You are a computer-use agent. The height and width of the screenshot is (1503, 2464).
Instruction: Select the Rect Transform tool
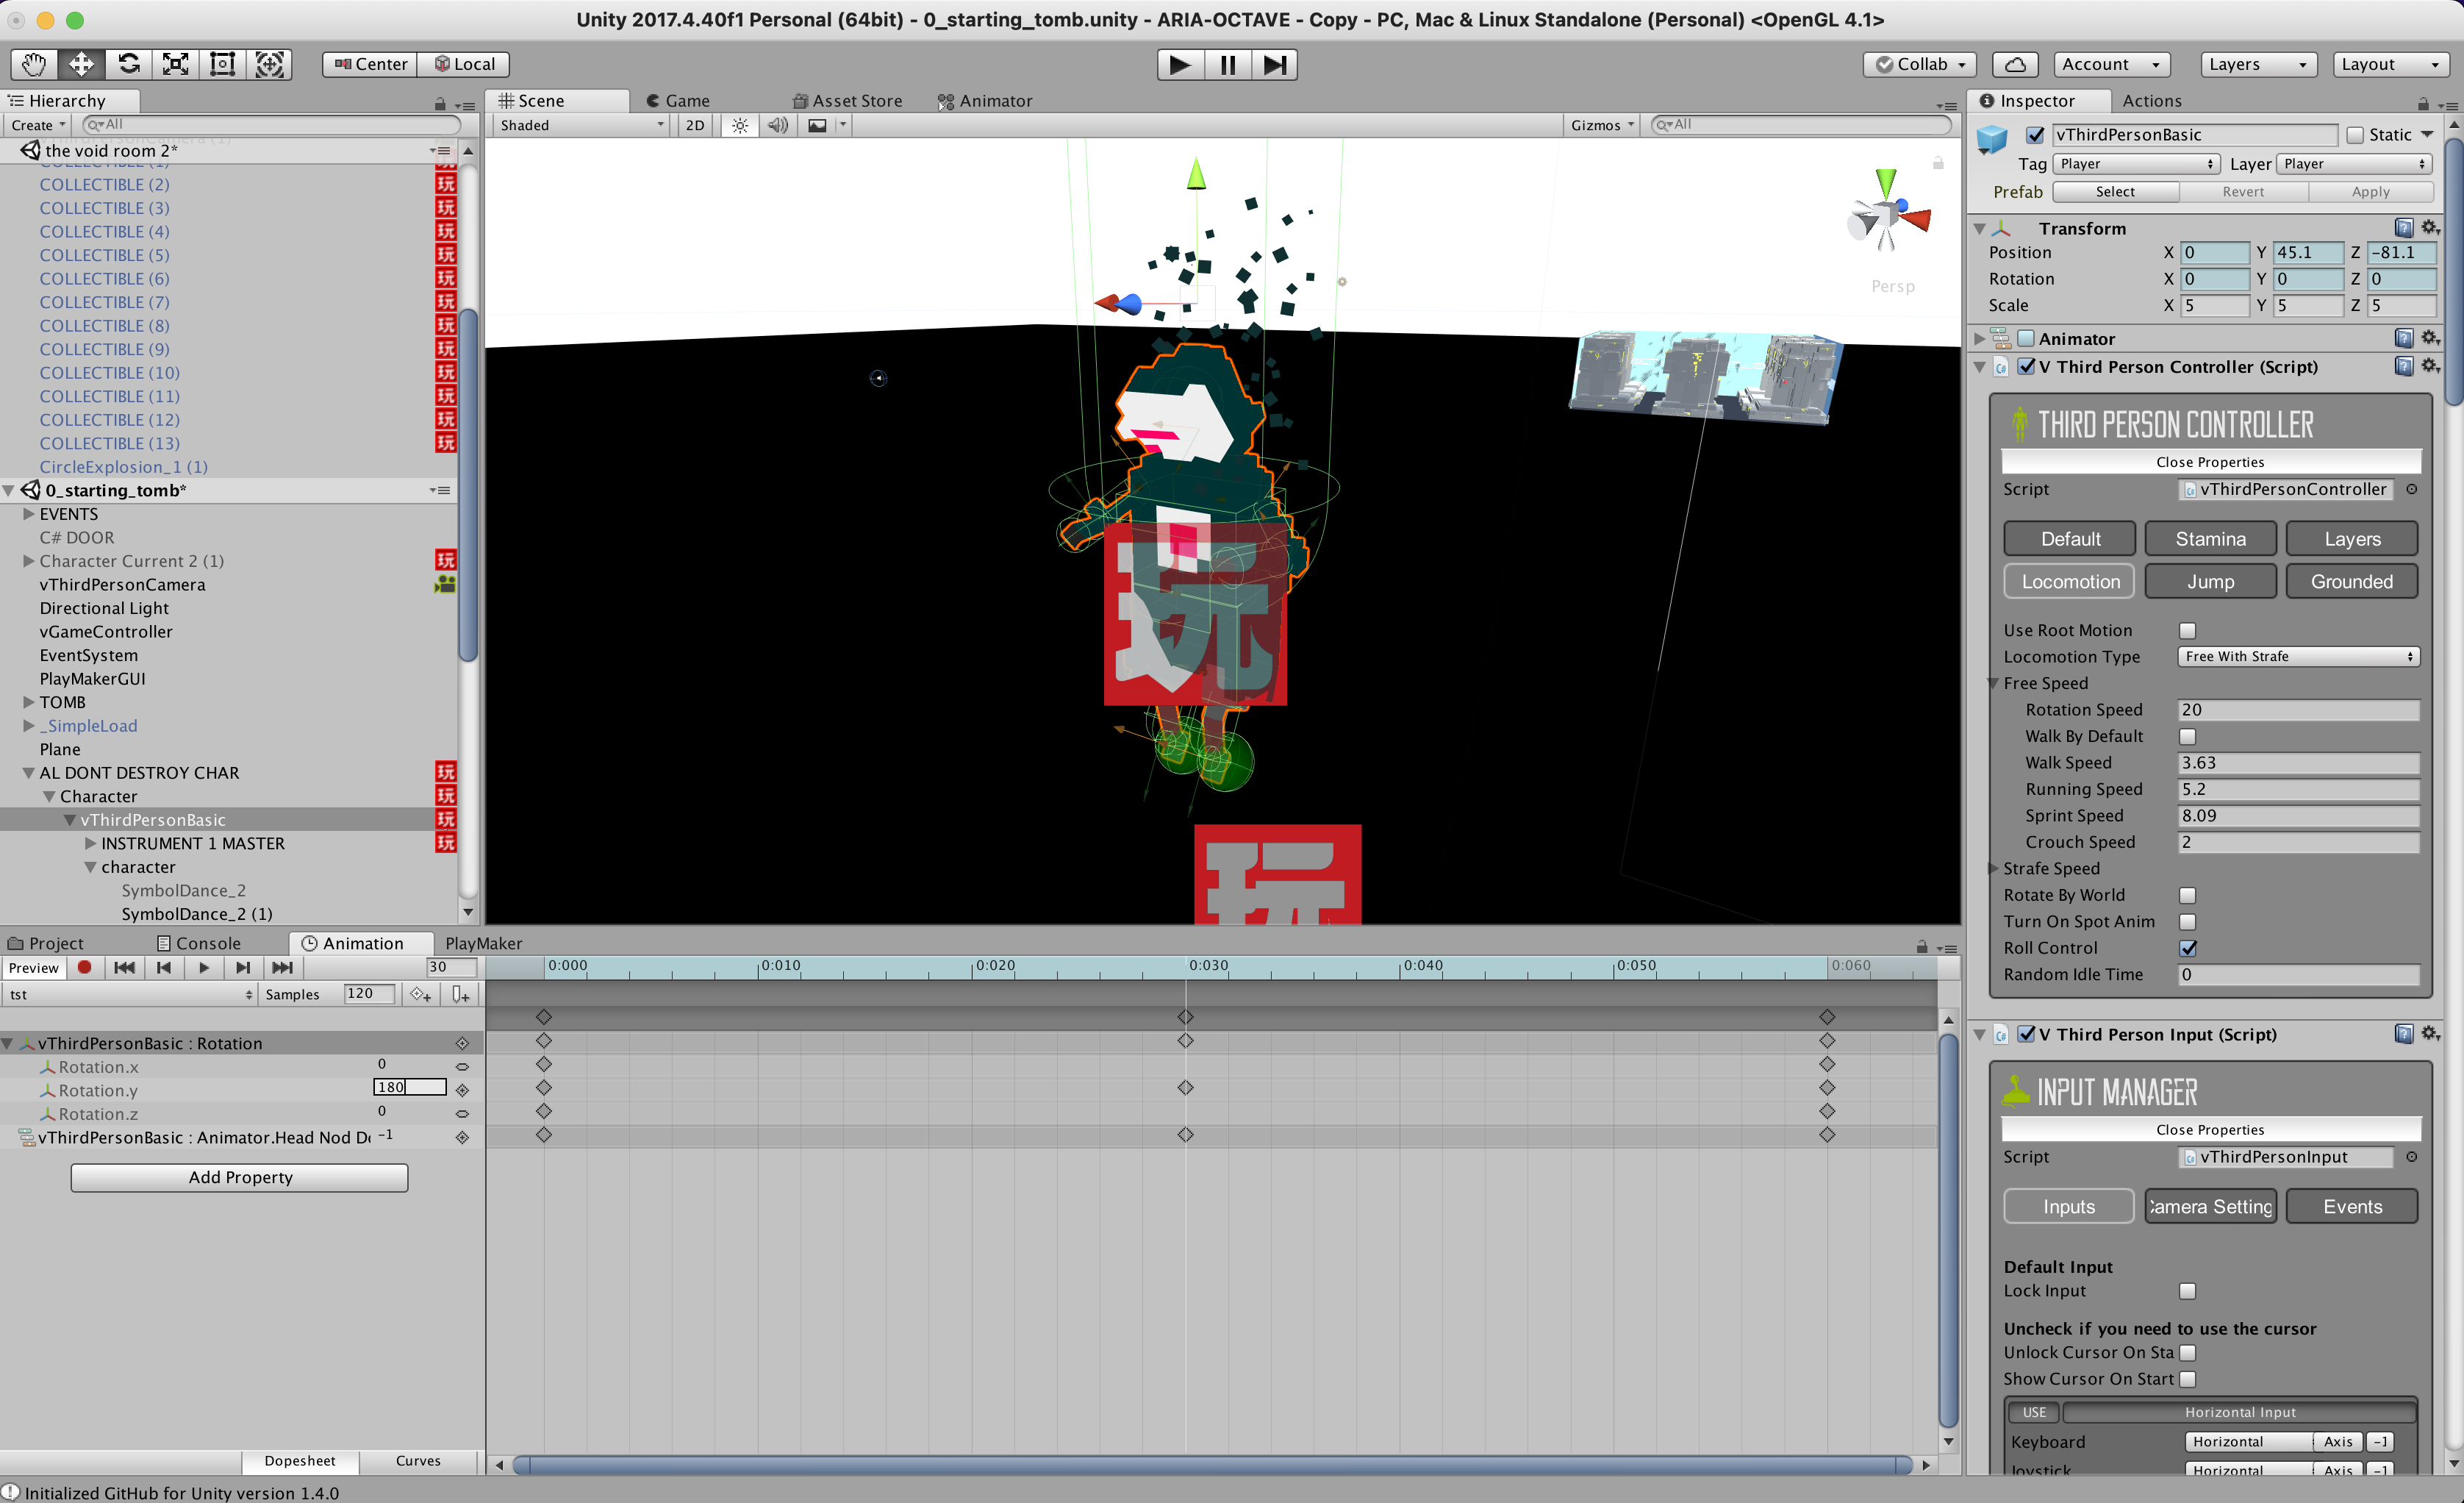click(222, 64)
